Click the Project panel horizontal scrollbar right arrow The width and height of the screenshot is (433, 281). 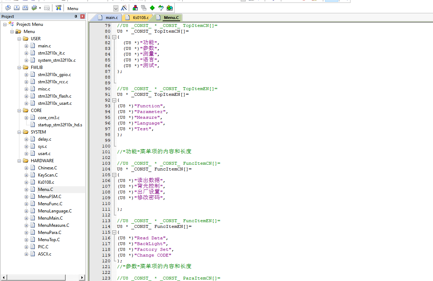pos(82,277)
